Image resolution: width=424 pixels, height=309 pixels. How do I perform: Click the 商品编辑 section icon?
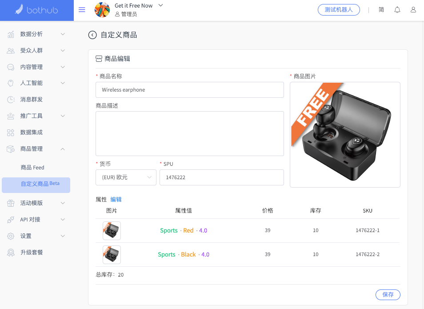point(99,59)
